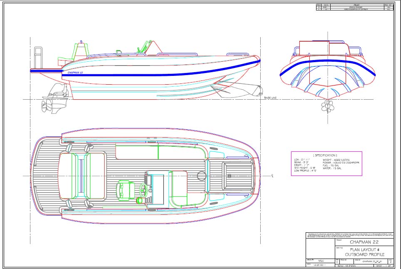Viewport: 401px width, 269px height.
Task: Click the revision table at top right
Action: tap(355, 7)
